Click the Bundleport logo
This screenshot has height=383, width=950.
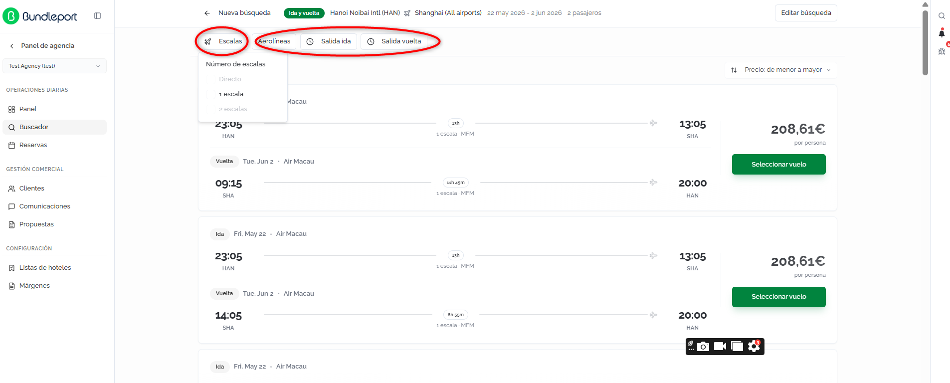point(40,16)
